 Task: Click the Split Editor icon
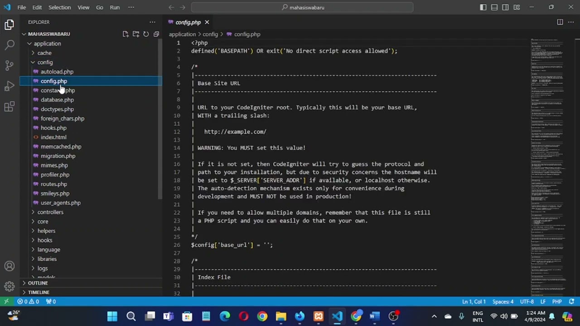pyautogui.click(x=560, y=22)
